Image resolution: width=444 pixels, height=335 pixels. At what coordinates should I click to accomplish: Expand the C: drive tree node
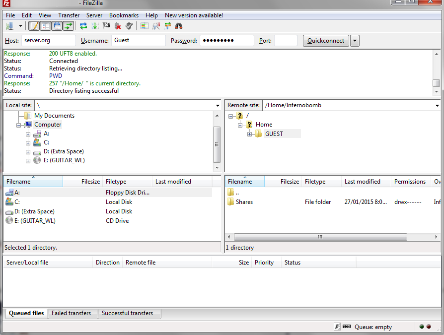click(x=28, y=143)
